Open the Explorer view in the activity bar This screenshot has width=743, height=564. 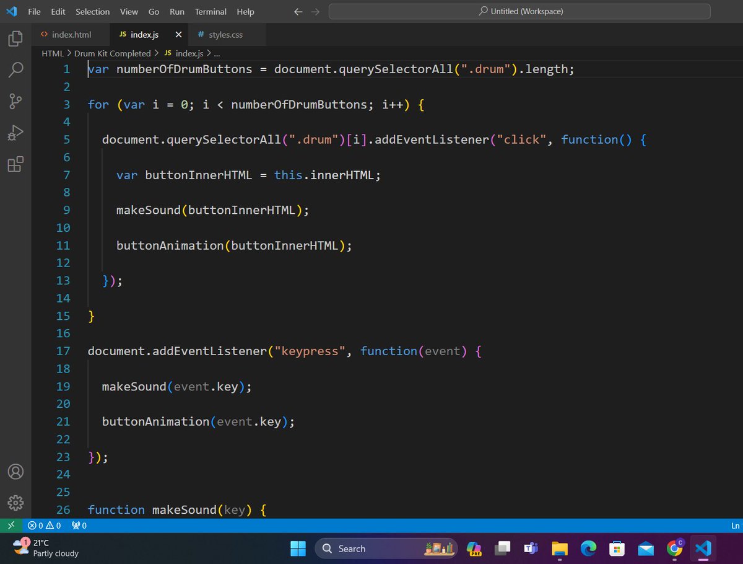(15, 38)
